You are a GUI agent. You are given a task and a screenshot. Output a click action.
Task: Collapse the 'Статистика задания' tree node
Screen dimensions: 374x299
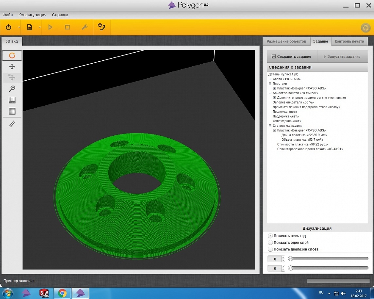270,126
